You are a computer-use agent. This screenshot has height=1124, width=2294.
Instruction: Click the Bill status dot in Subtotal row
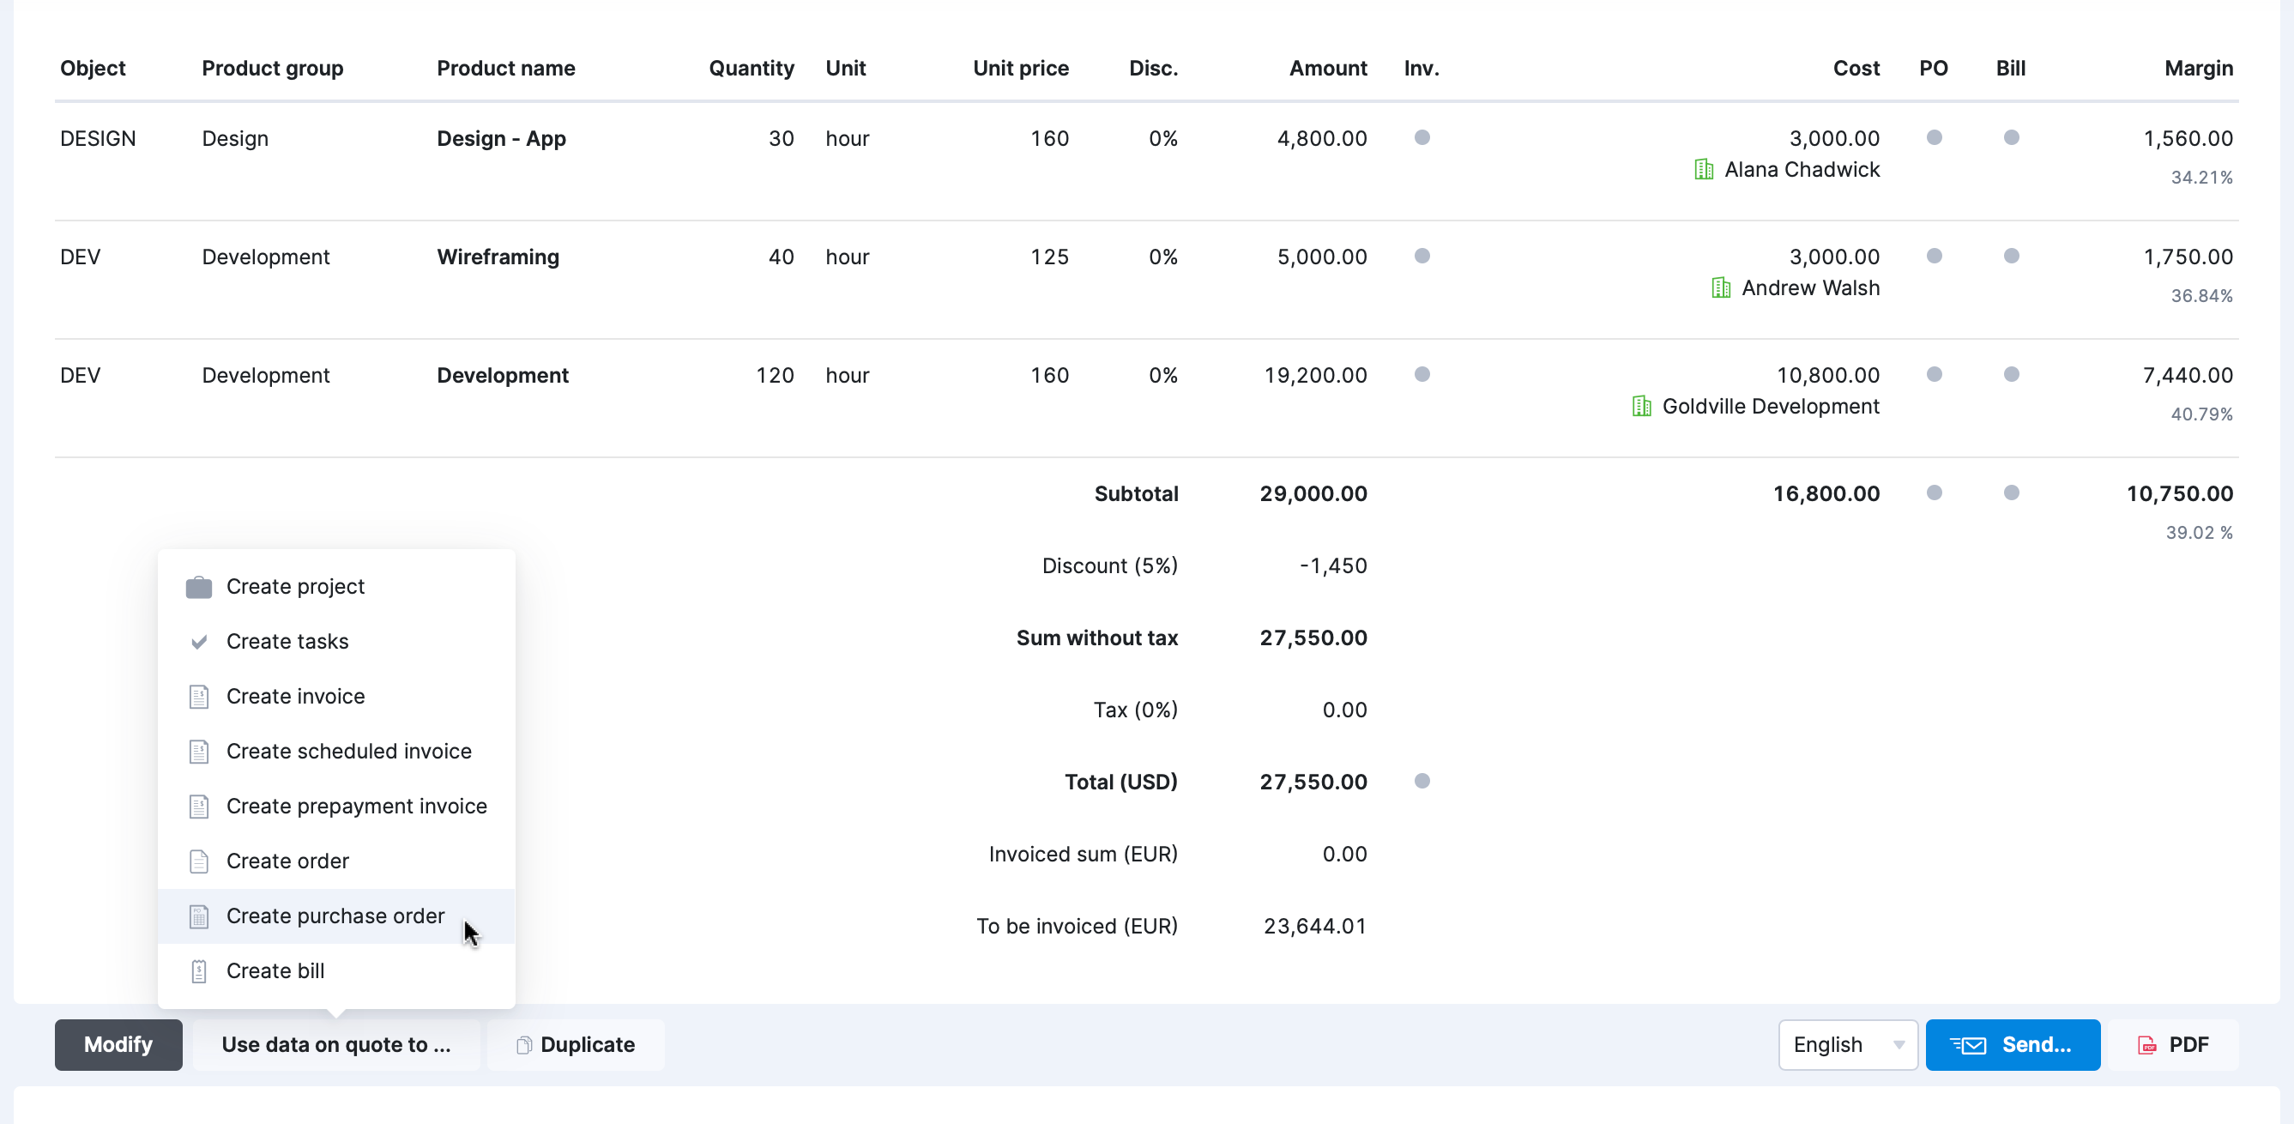(x=2012, y=493)
